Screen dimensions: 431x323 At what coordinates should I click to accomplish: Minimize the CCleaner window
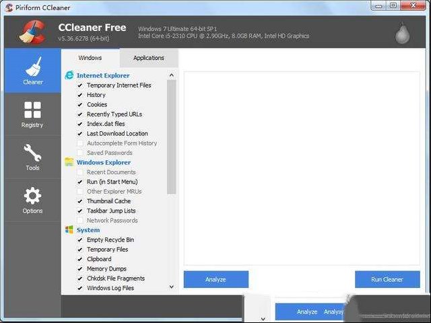click(378, 6)
